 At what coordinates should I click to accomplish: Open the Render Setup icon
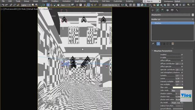(154, 5)
